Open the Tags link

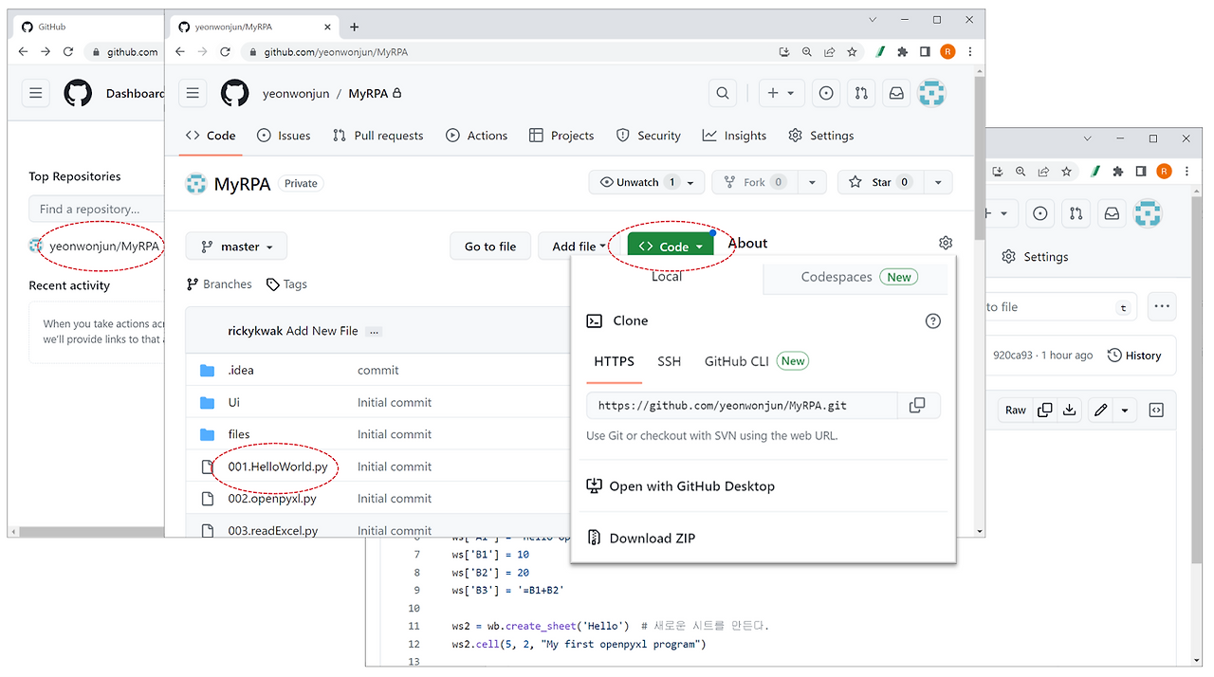pyautogui.click(x=286, y=284)
